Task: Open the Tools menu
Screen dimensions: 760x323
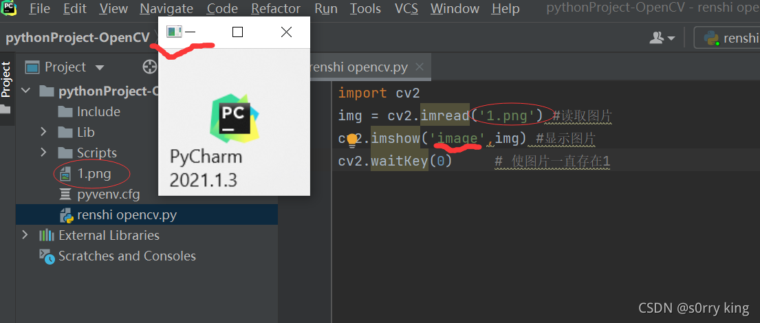Action: point(365,9)
